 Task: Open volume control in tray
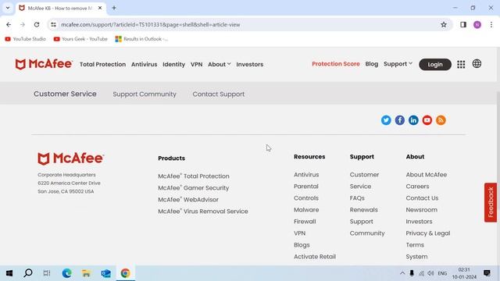(430, 273)
